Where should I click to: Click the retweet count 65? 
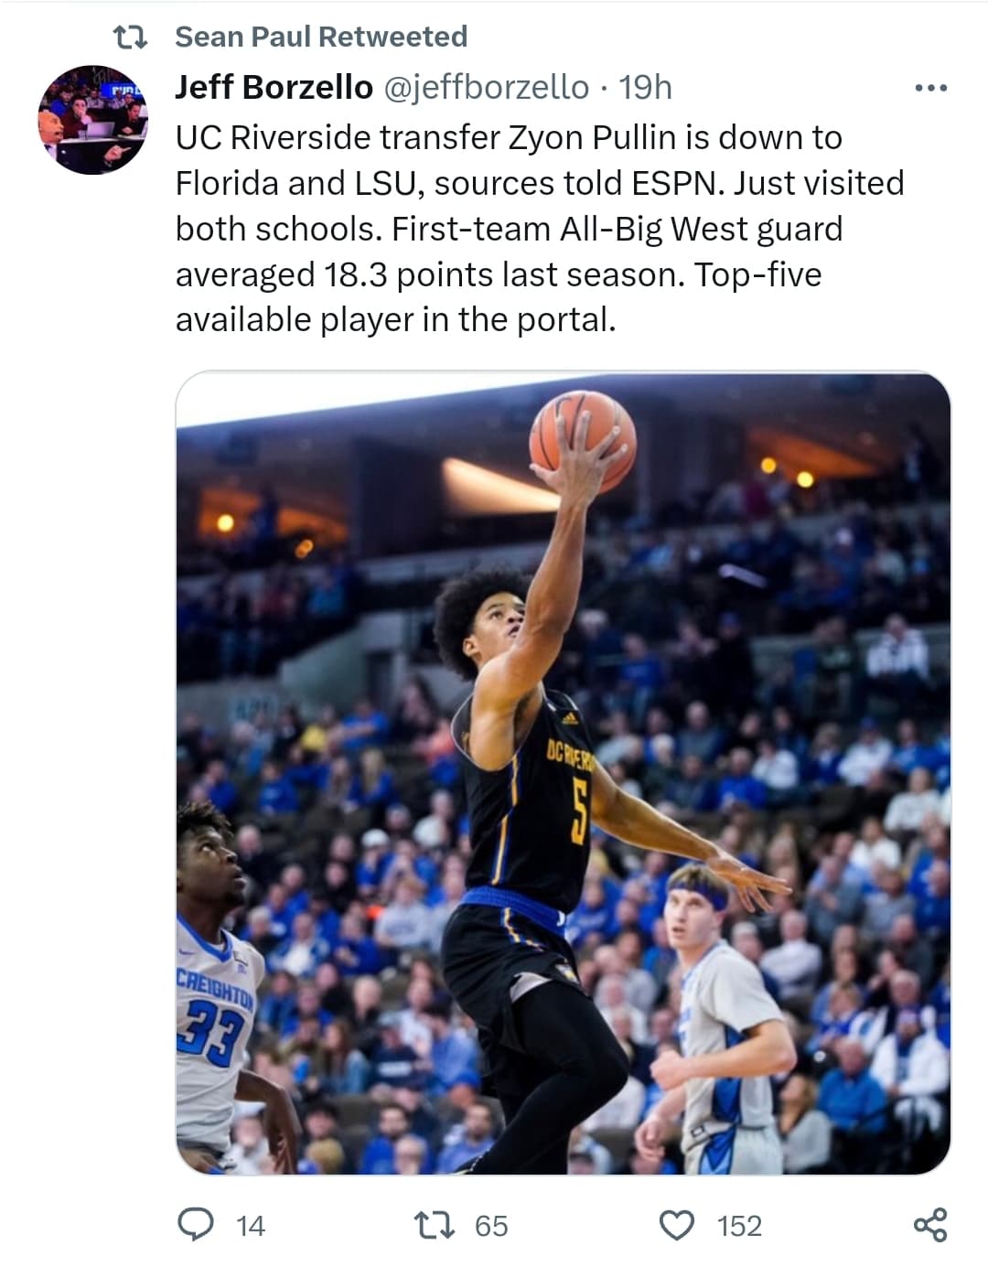tap(491, 1226)
